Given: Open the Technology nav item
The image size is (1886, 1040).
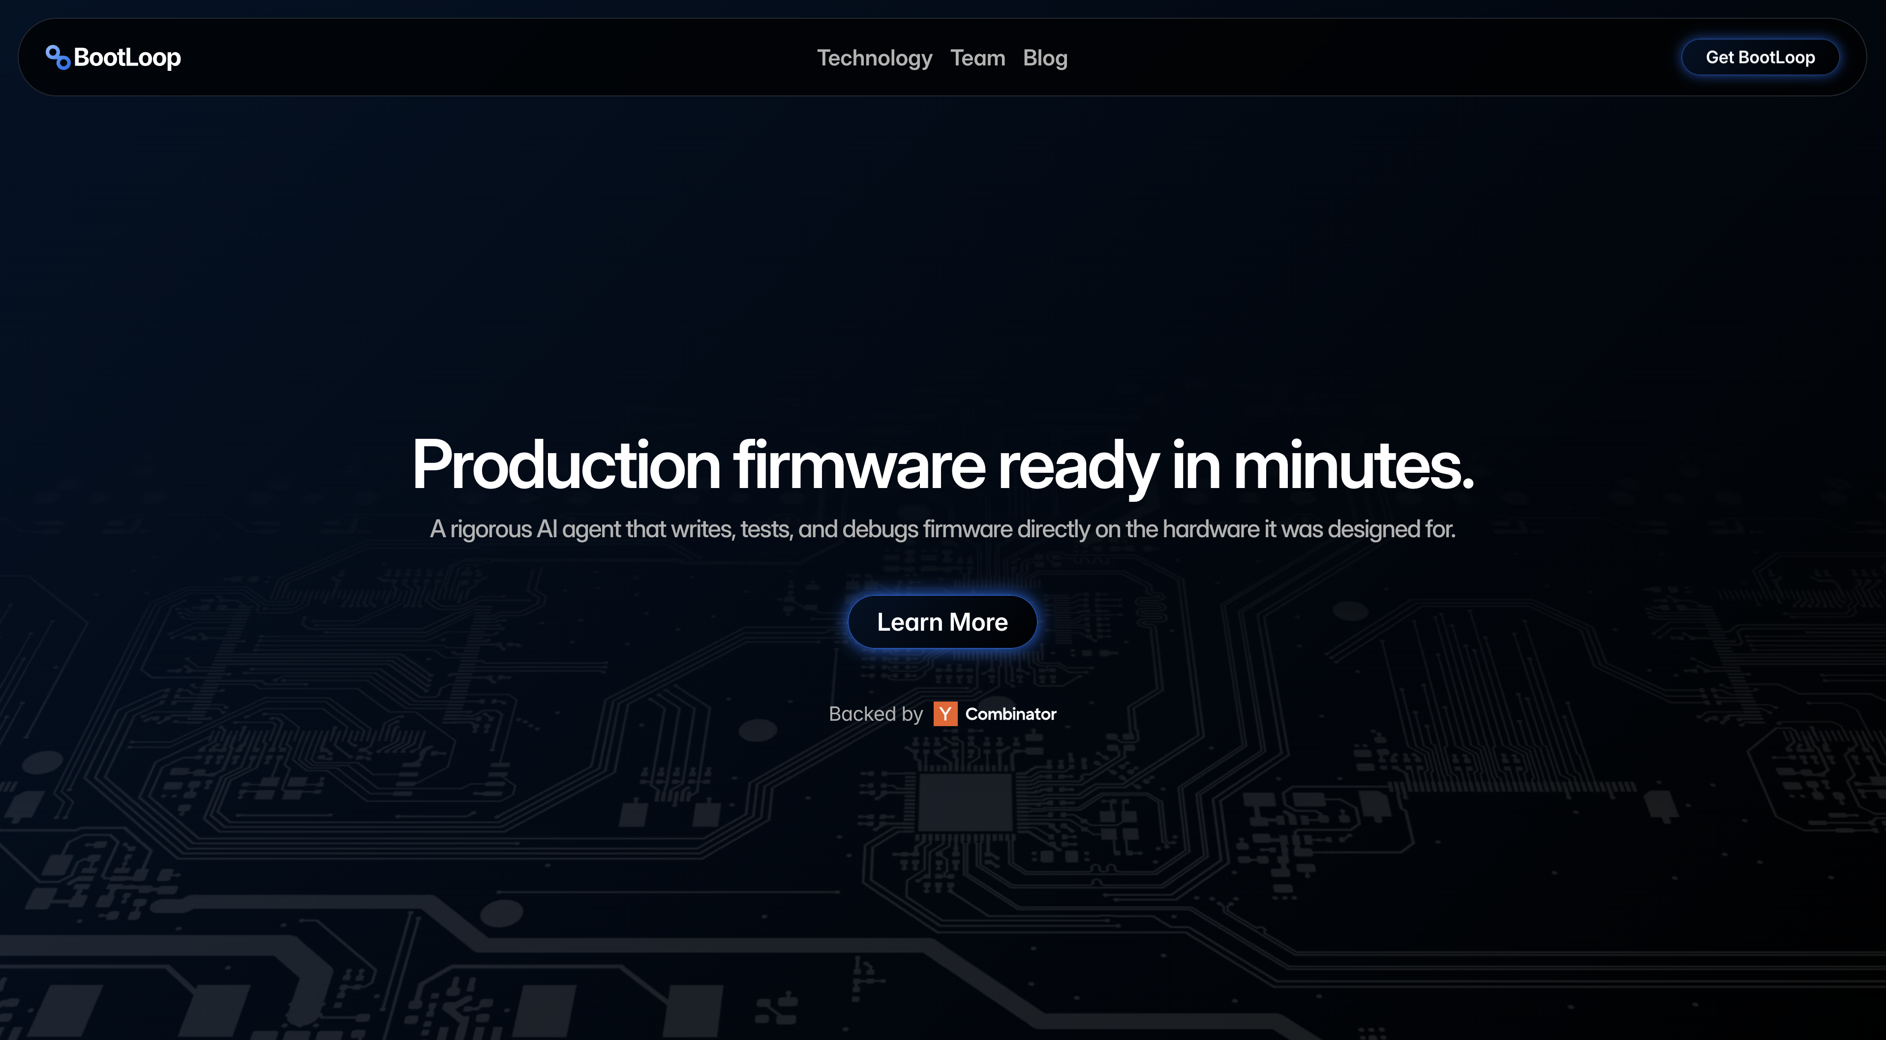Looking at the screenshot, I should pos(874,58).
